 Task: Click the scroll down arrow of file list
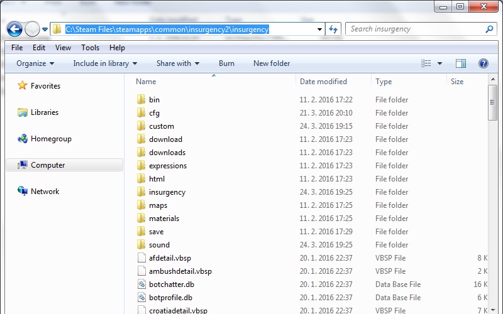click(493, 310)
